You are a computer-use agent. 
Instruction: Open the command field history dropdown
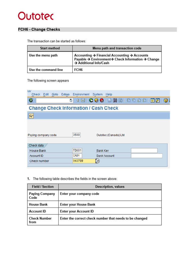71,100
